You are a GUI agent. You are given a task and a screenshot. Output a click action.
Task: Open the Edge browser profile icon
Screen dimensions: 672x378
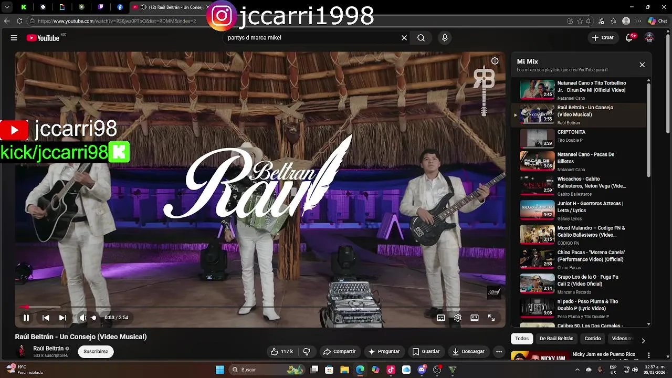tap(626, 21)
